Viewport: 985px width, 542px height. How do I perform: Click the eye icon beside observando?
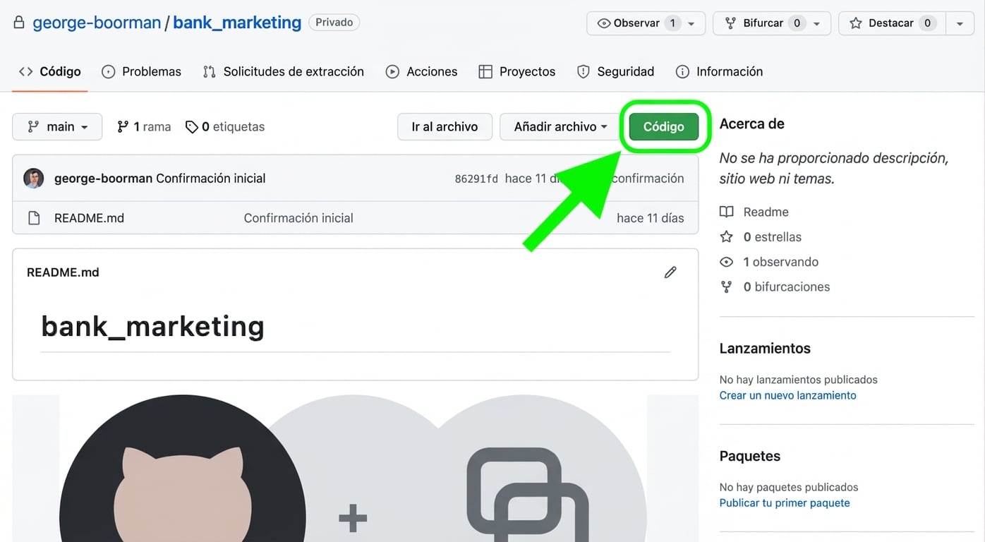click(726, 262)
